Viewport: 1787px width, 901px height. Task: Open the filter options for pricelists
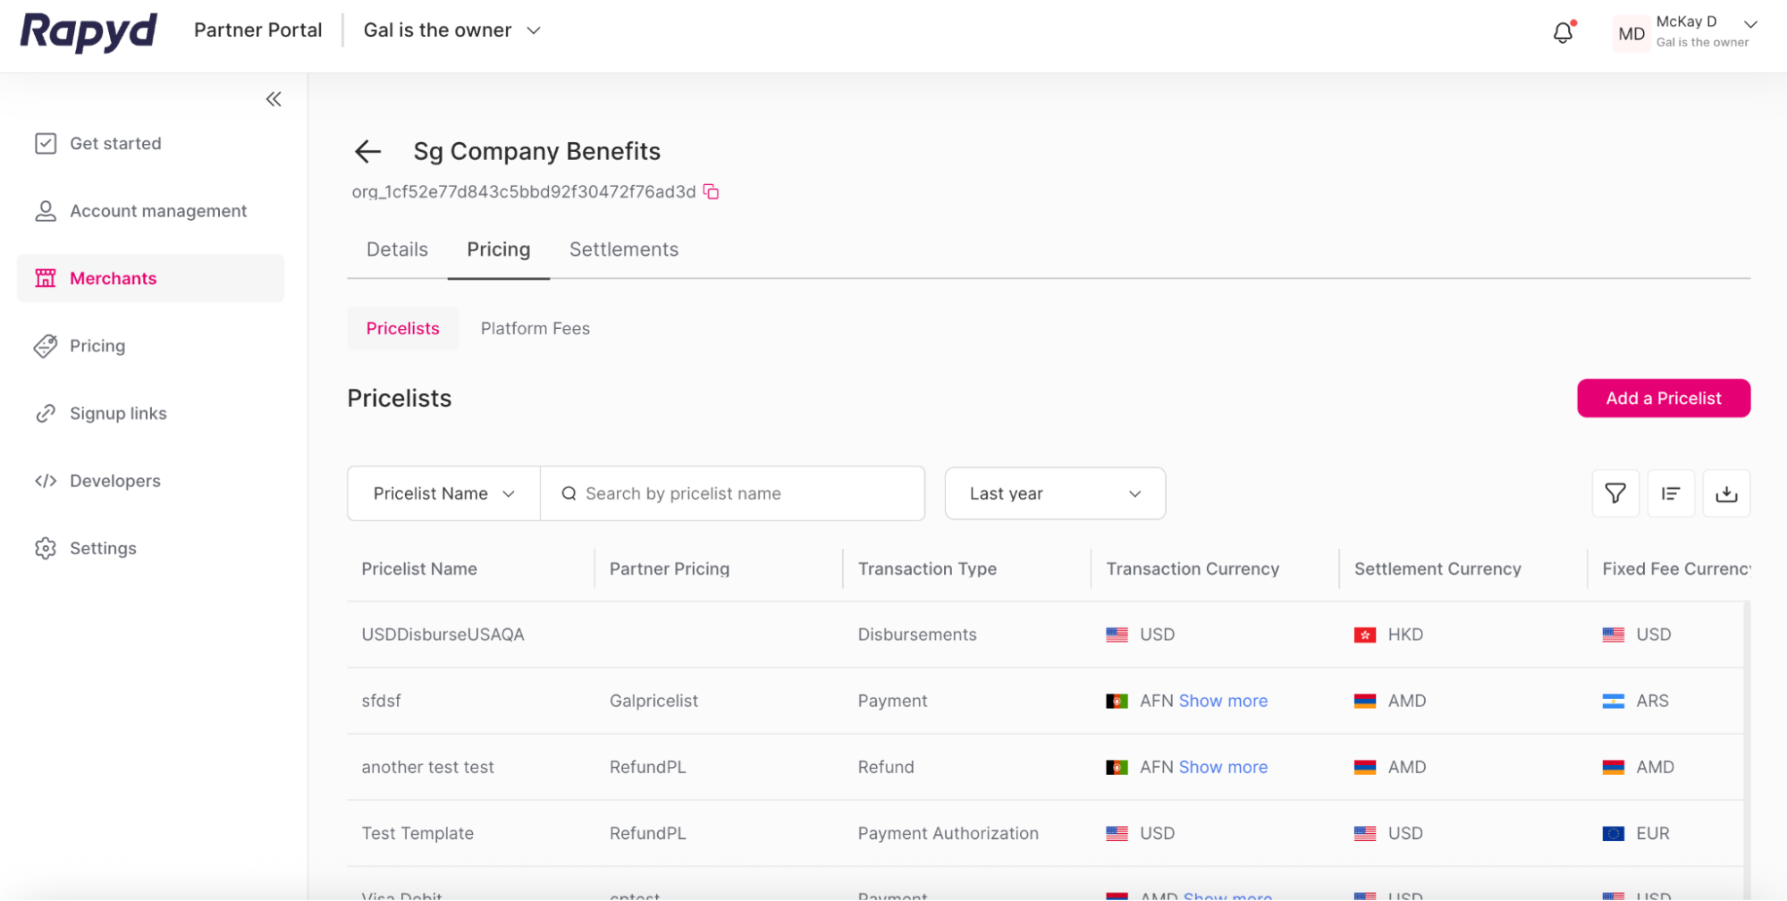pyautogui.click(x=1614, y=493)
